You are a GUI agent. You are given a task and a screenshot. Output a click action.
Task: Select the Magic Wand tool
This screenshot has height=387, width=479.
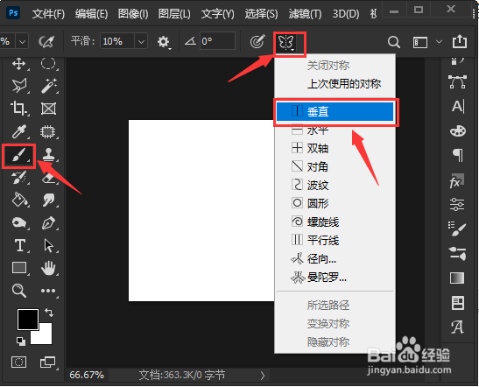tap(49, 86)
